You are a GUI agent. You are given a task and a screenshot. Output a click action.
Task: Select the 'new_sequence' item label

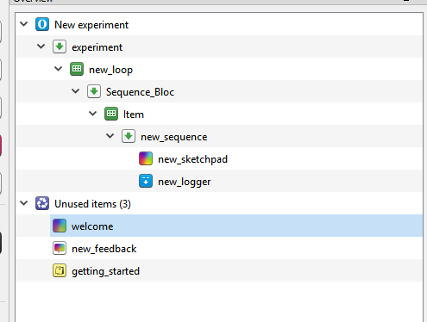point(174,137)
